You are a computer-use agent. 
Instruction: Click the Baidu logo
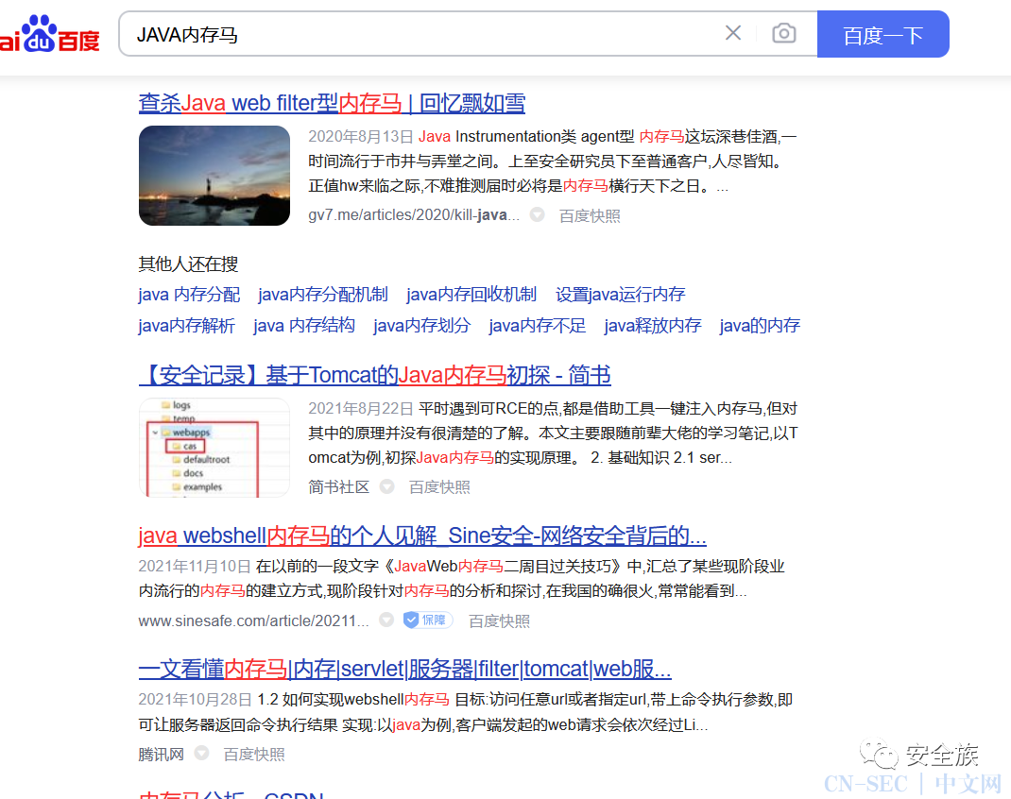(49, 35)
